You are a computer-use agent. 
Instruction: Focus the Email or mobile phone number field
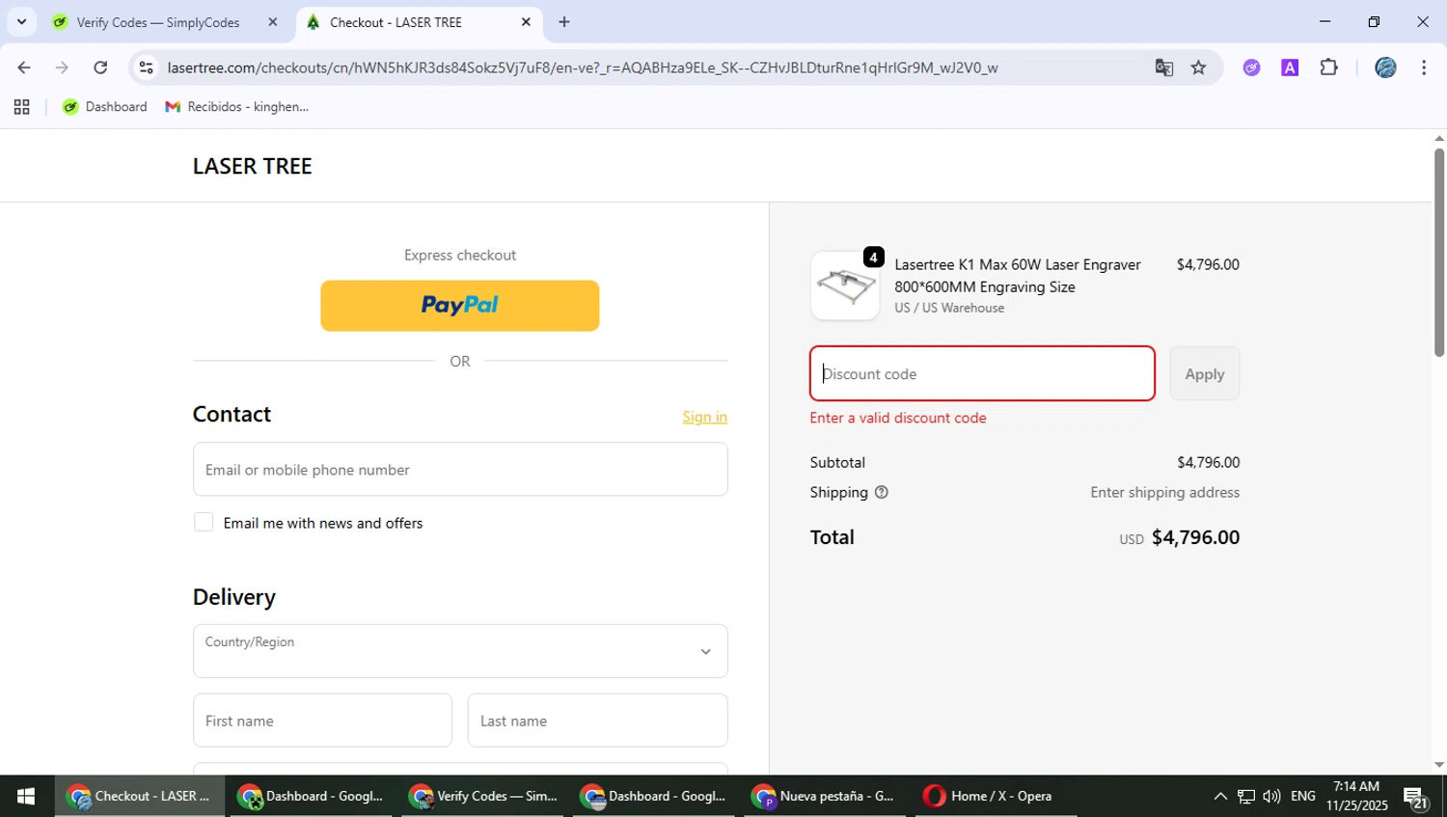point(460,470)
